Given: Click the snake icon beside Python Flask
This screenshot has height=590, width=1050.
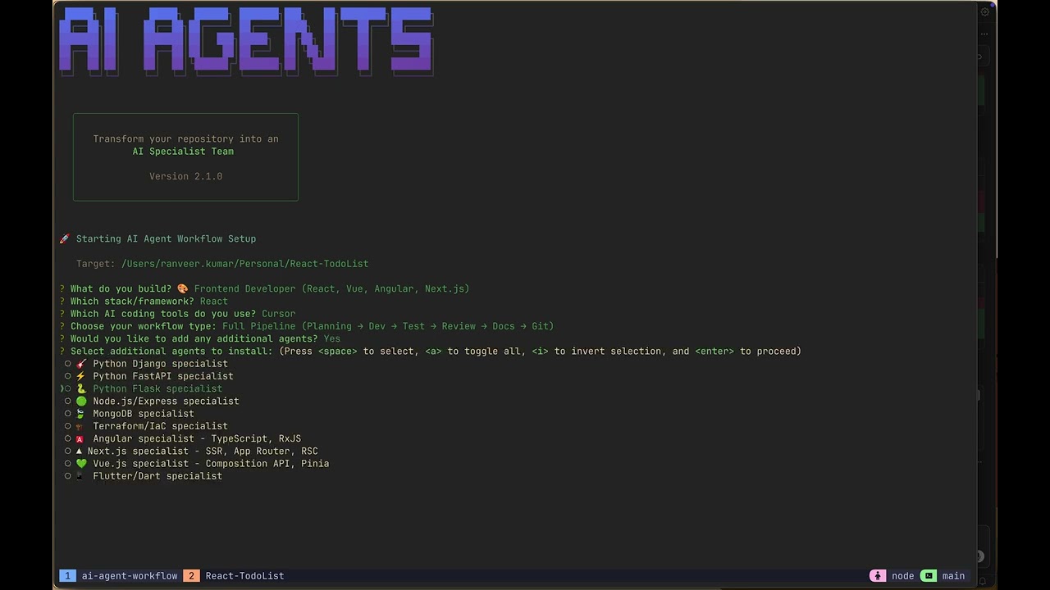Looking at the screenshot, I should tap(80, 388).
